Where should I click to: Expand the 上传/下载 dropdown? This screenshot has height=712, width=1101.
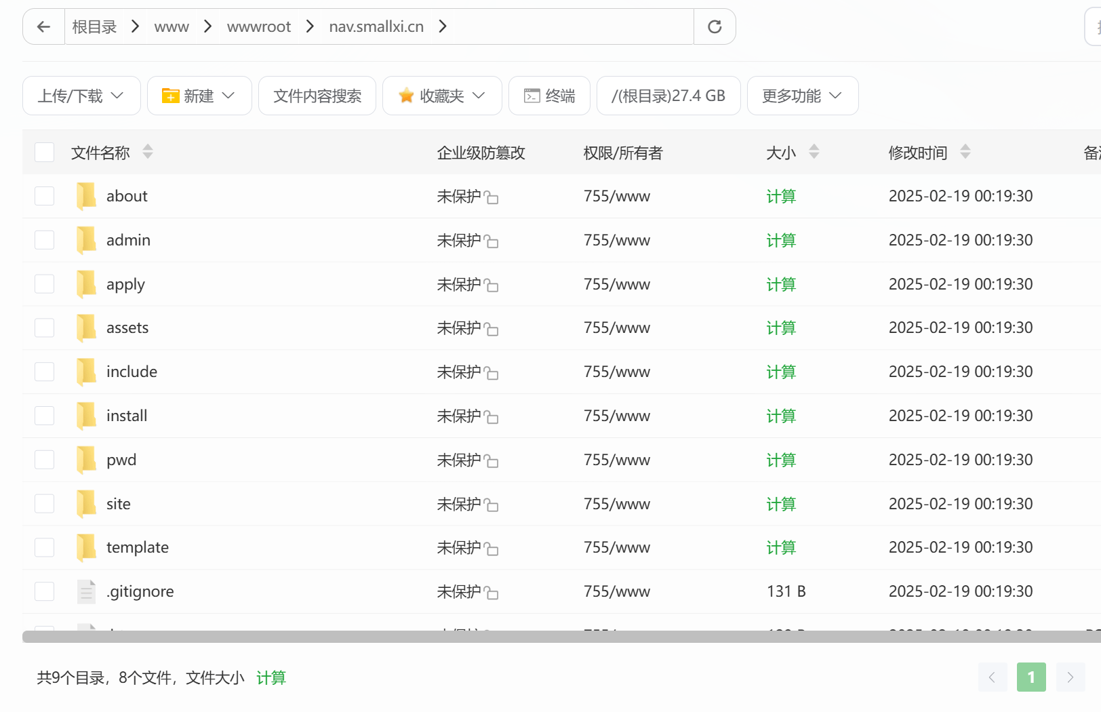click(81, 96)
